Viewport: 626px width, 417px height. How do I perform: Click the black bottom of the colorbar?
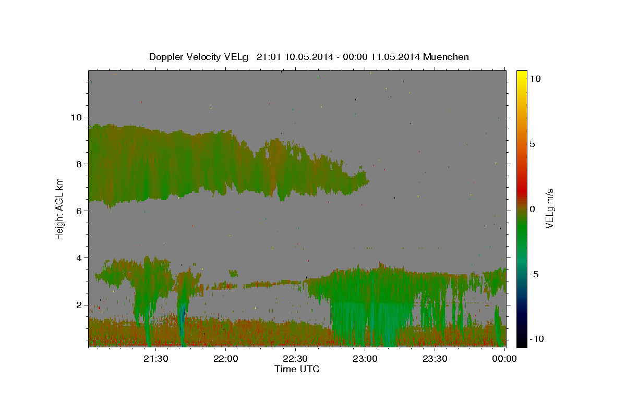[x=521, y=342]
